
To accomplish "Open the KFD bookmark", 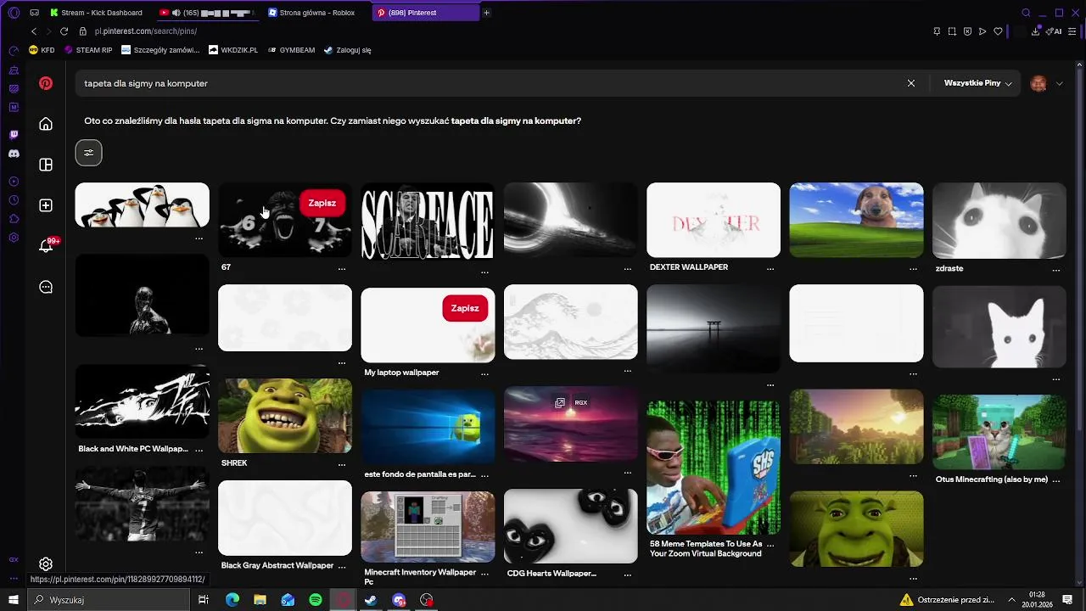I will point(42,50).
